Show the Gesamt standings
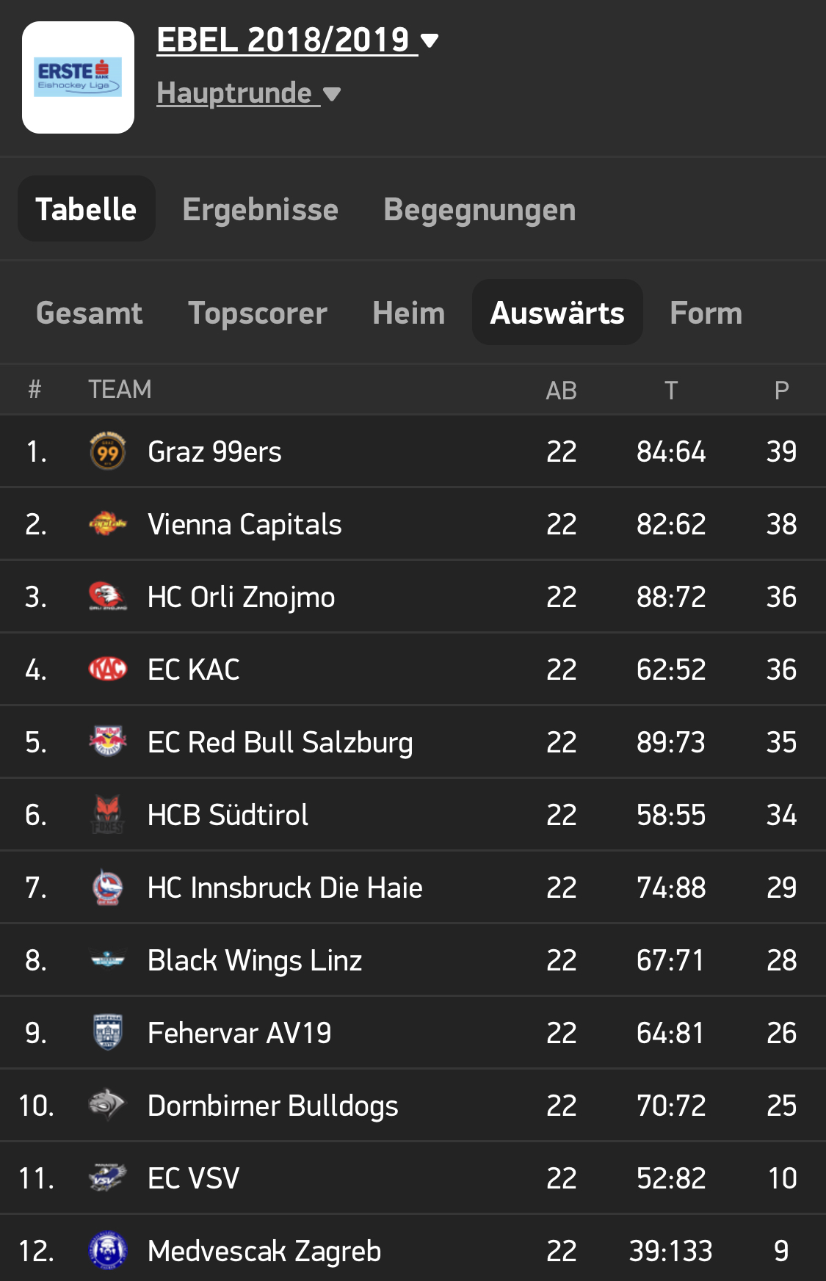Image resolution: width=826 pixels, height=1281 pixels. [89, 313]
